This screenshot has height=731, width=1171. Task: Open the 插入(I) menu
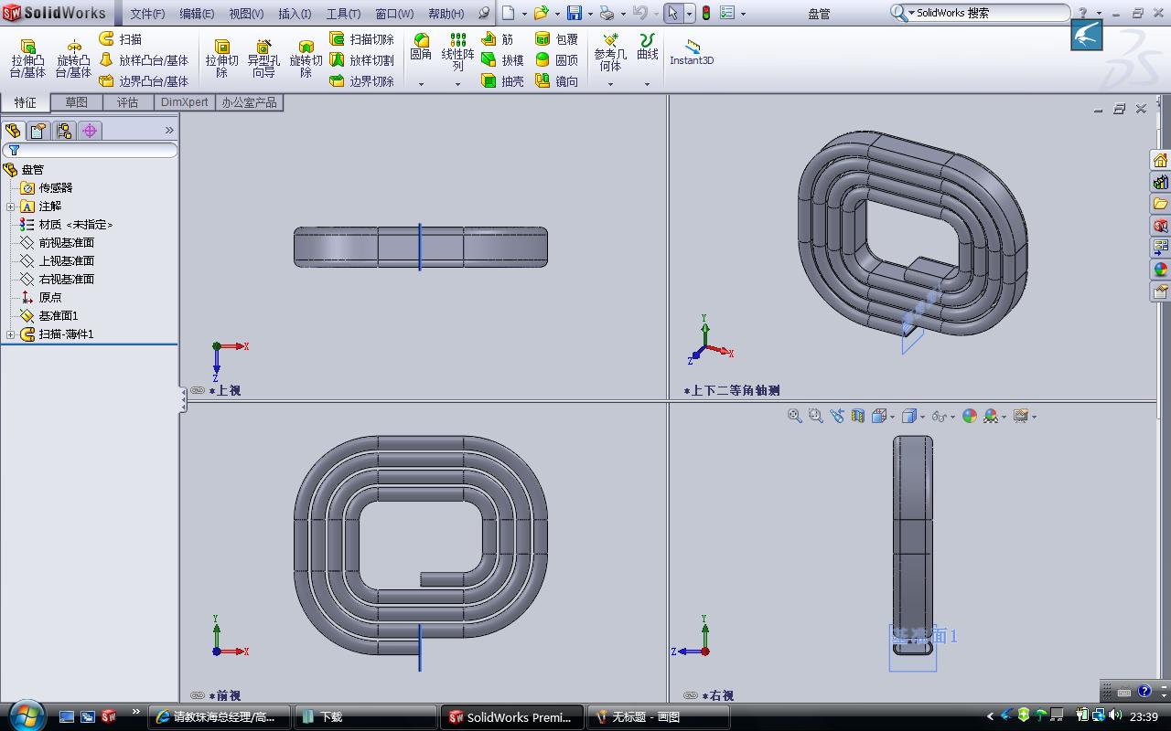click(x=295, y=14)
